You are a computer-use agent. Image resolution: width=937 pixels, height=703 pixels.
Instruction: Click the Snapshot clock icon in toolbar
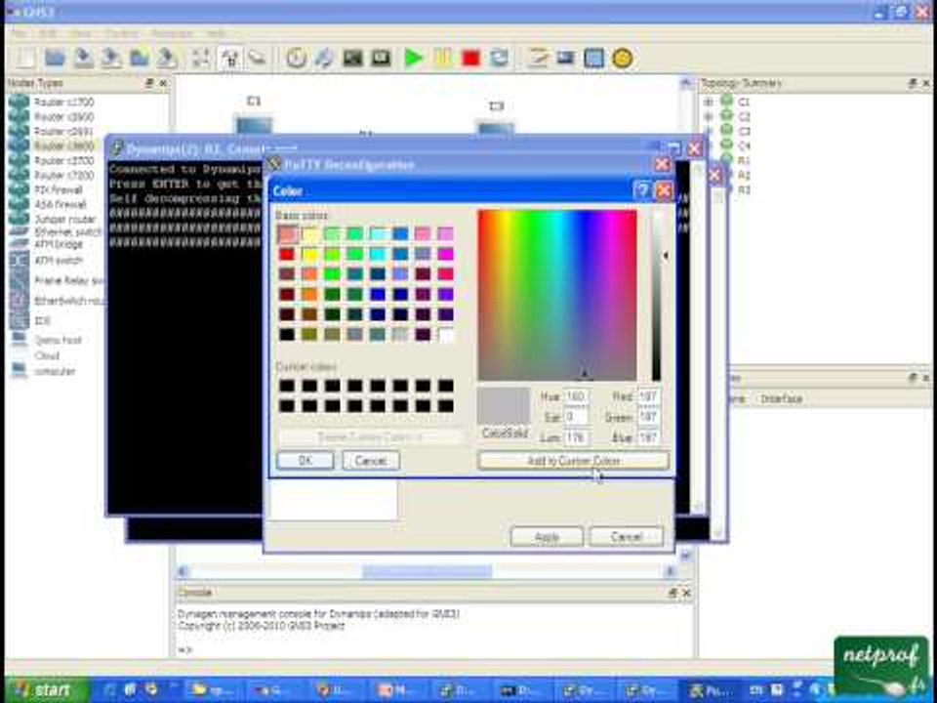pyautogui.click(x=296, y=58)
